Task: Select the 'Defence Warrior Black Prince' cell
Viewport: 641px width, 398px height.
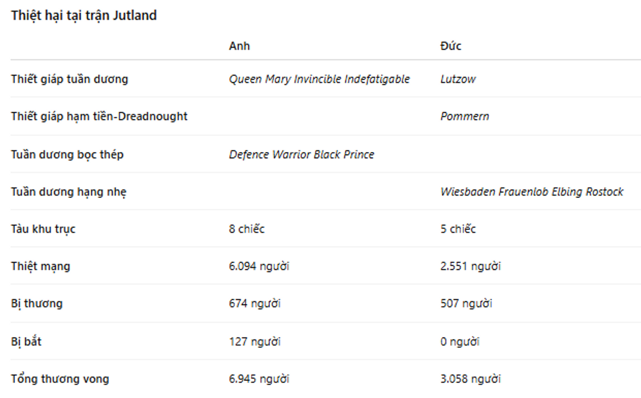Action: click(x=301, y=155)
